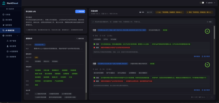Toggle the dark mode theme switch
This screenshot has height=103, width=219.
(x=202, y=3)
